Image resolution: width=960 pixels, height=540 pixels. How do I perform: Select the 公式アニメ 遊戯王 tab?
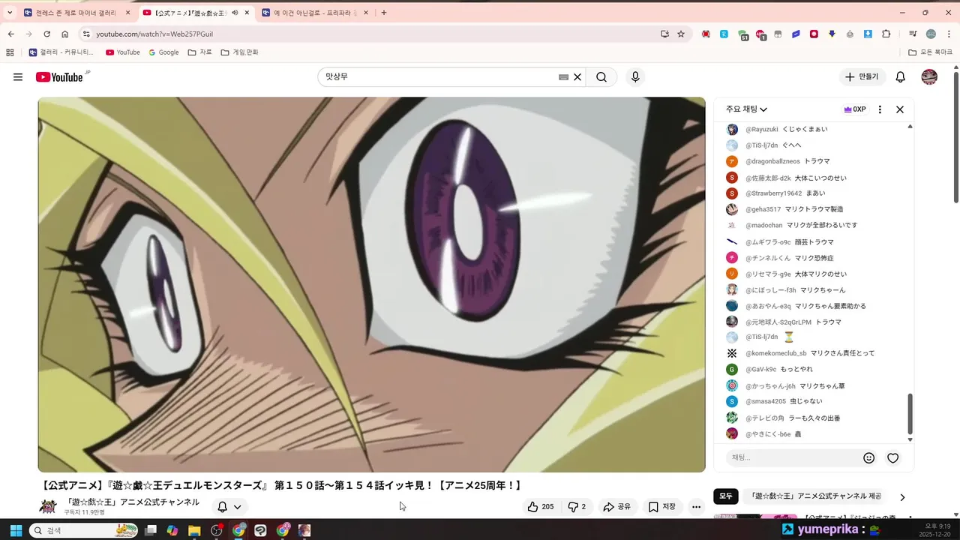(x=190, y=13)
